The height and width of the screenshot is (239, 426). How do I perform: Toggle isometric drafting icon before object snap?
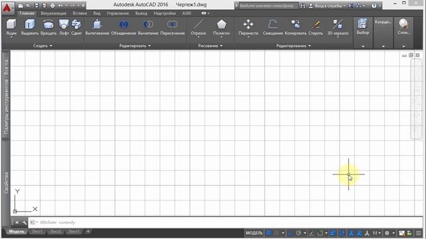pyautogui.click(x=312, y=233)
